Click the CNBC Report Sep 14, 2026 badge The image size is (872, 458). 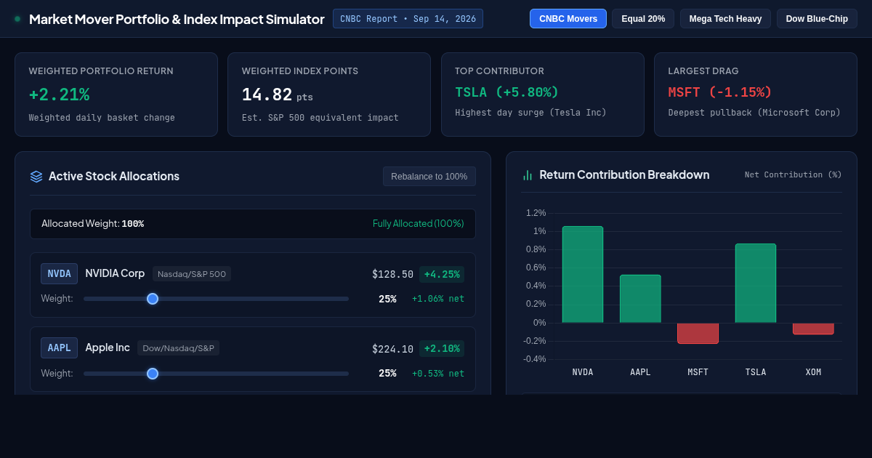point(408,19)
